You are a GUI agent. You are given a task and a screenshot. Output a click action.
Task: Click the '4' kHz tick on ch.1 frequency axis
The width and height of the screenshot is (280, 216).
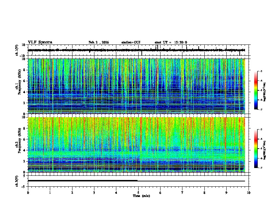(24, 92)
